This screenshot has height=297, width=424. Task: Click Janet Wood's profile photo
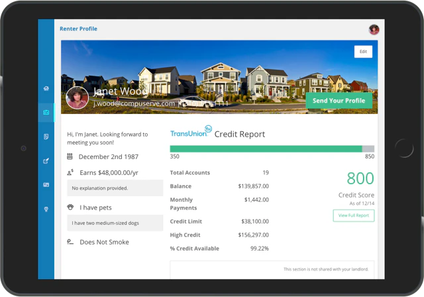78,98
